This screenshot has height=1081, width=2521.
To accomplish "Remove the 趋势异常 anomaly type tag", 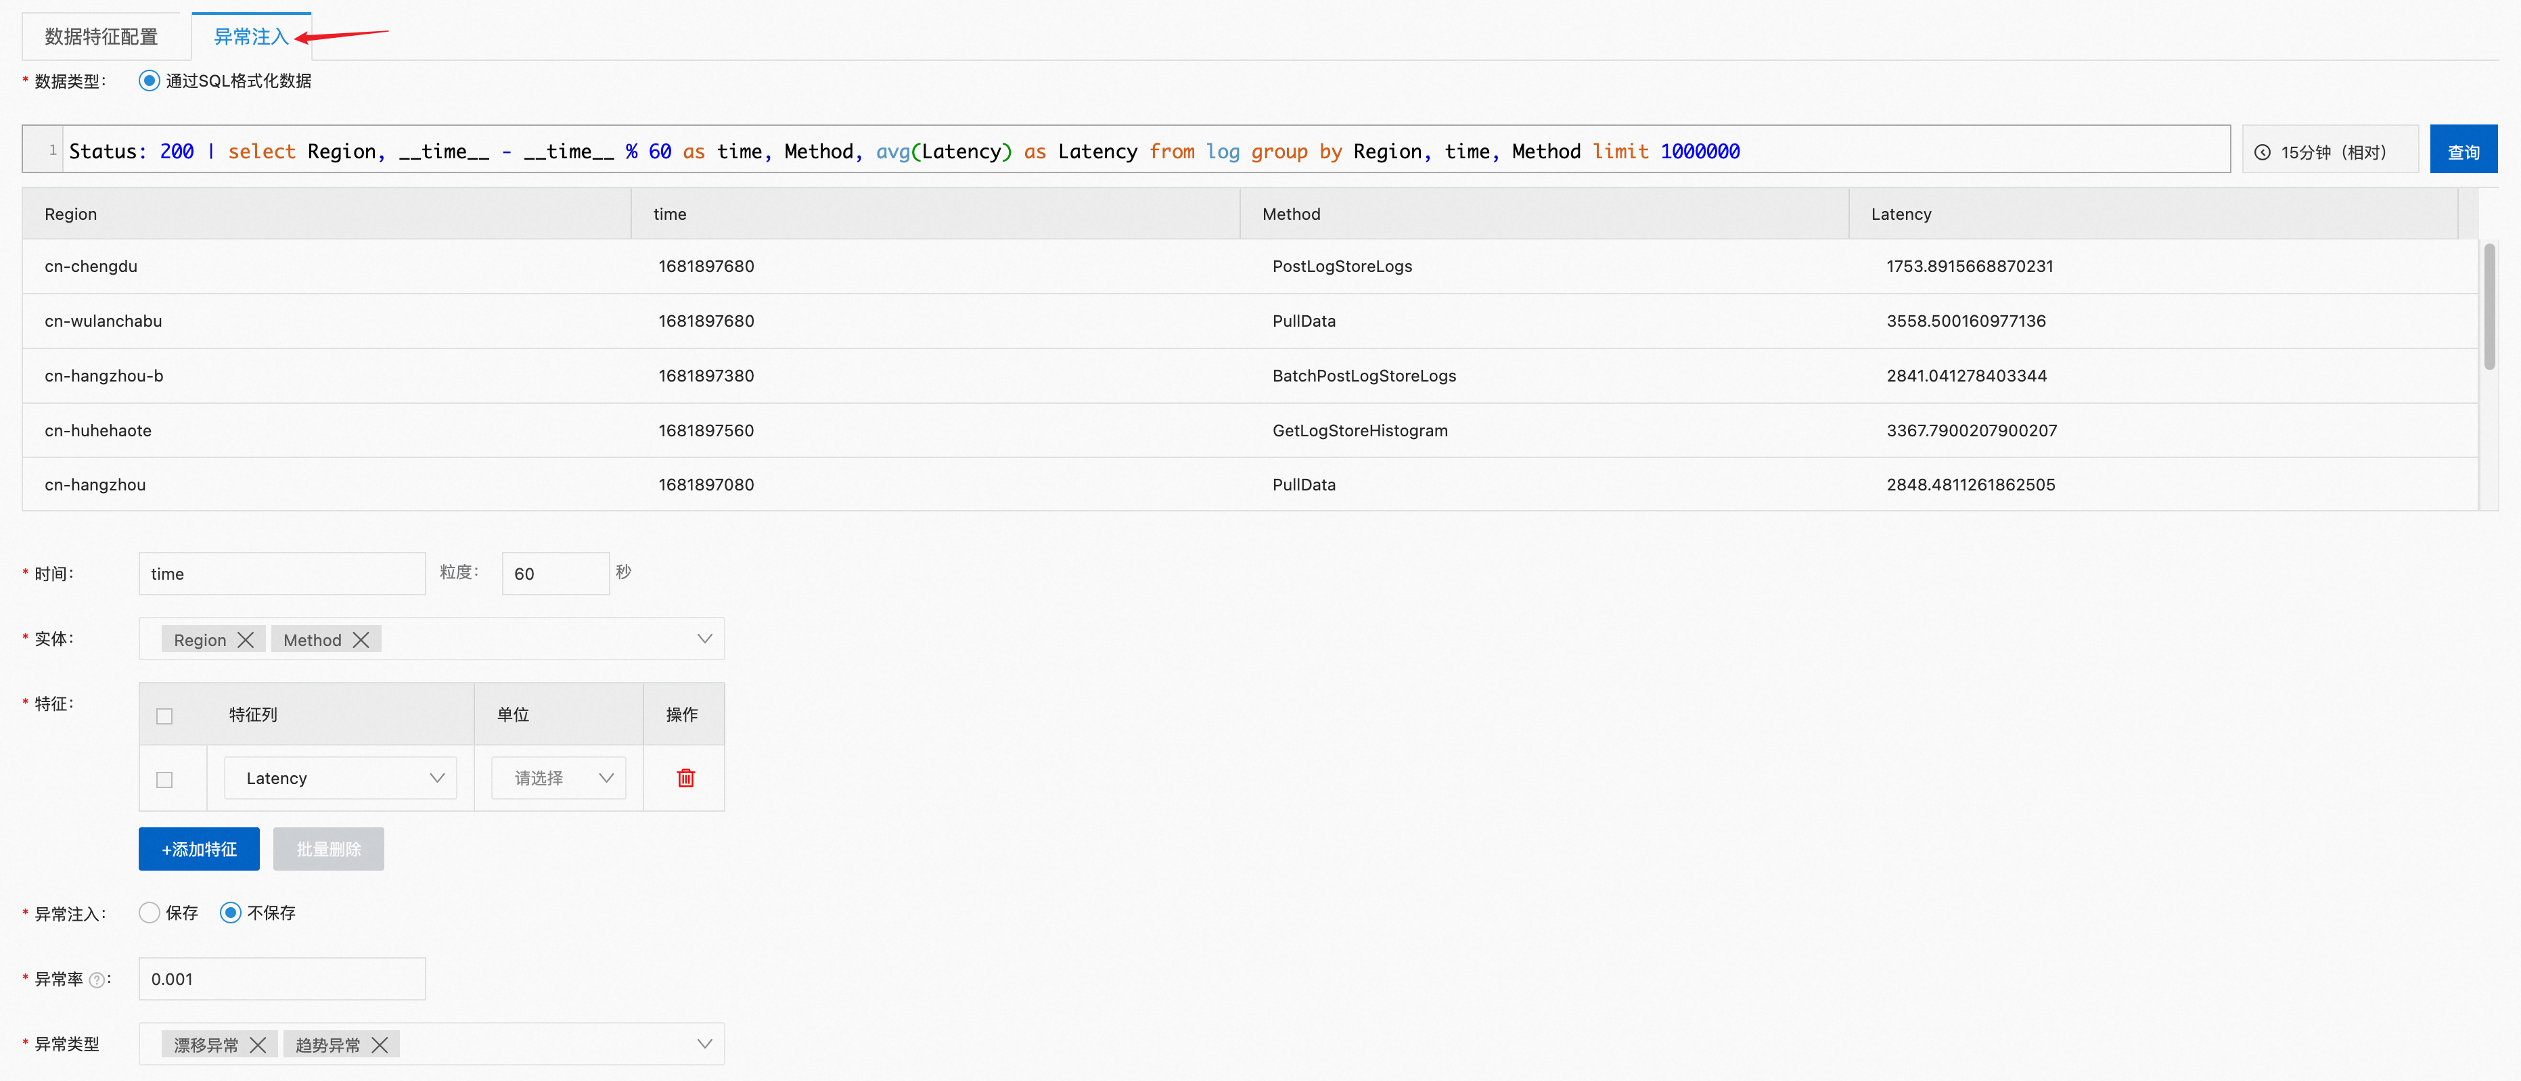I will (380, 1044).
